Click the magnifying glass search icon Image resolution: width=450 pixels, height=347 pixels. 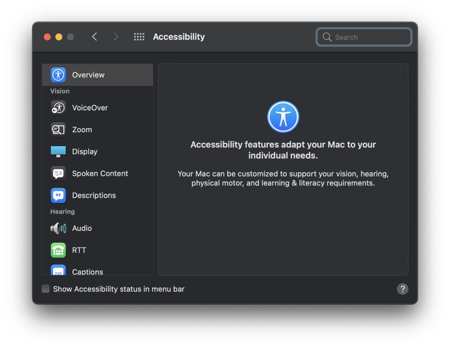click(327, 37)
